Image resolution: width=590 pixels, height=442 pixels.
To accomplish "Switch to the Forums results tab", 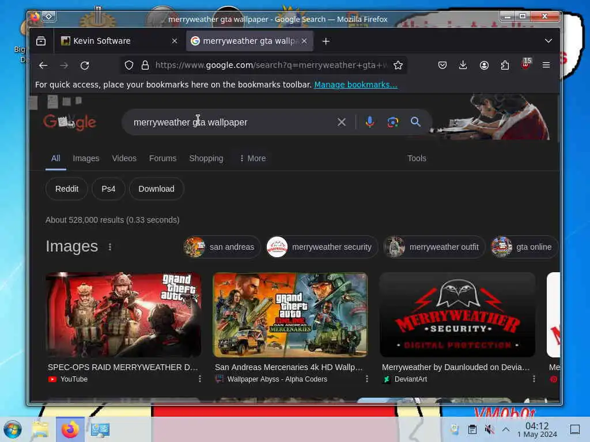I will pyautogui.click(x=162, y=158).
